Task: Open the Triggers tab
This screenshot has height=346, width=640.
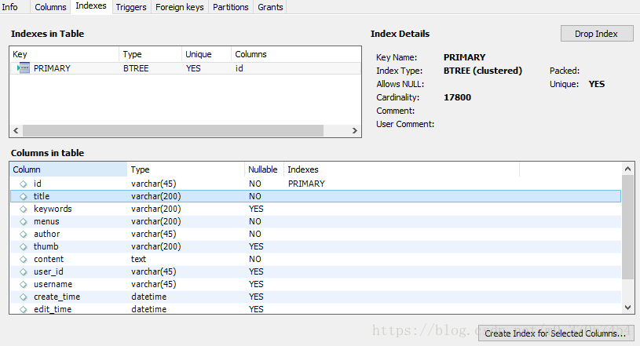Action: click(x=131, y=7)
